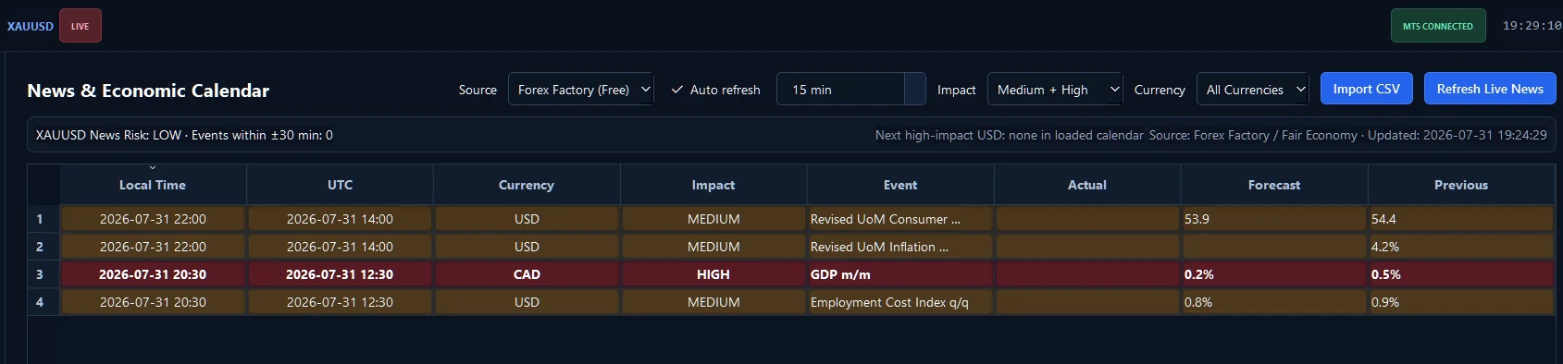Click the Import CSV button
Screen dimensions: 1563x364
(1367, 89)
